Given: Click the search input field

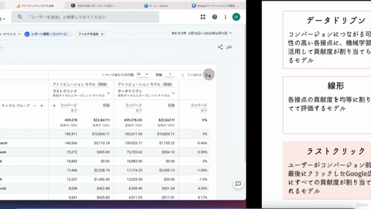Looking at the screenshot, I should tap(85, 17).
